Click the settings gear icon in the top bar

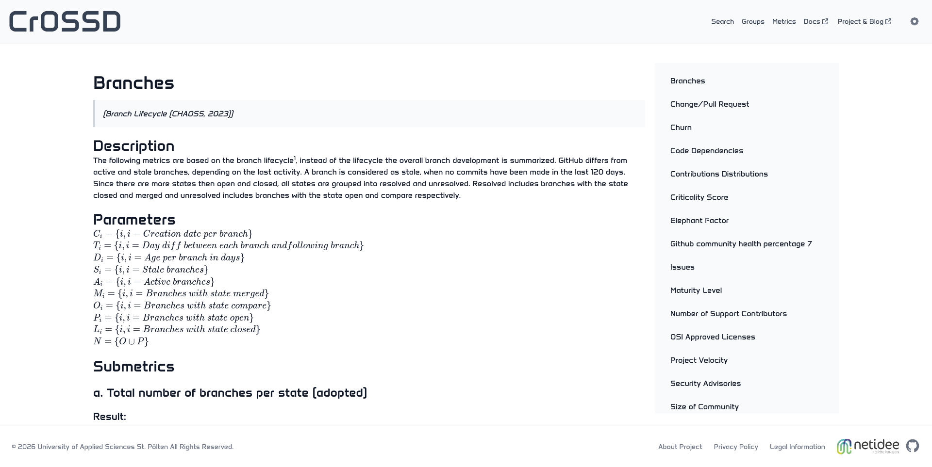(x=915, y=21)
